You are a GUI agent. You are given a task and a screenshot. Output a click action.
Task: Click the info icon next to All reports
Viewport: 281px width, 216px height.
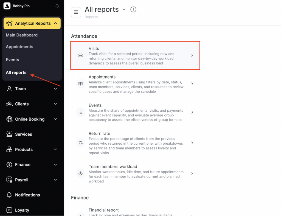click(x=133, y=10)
